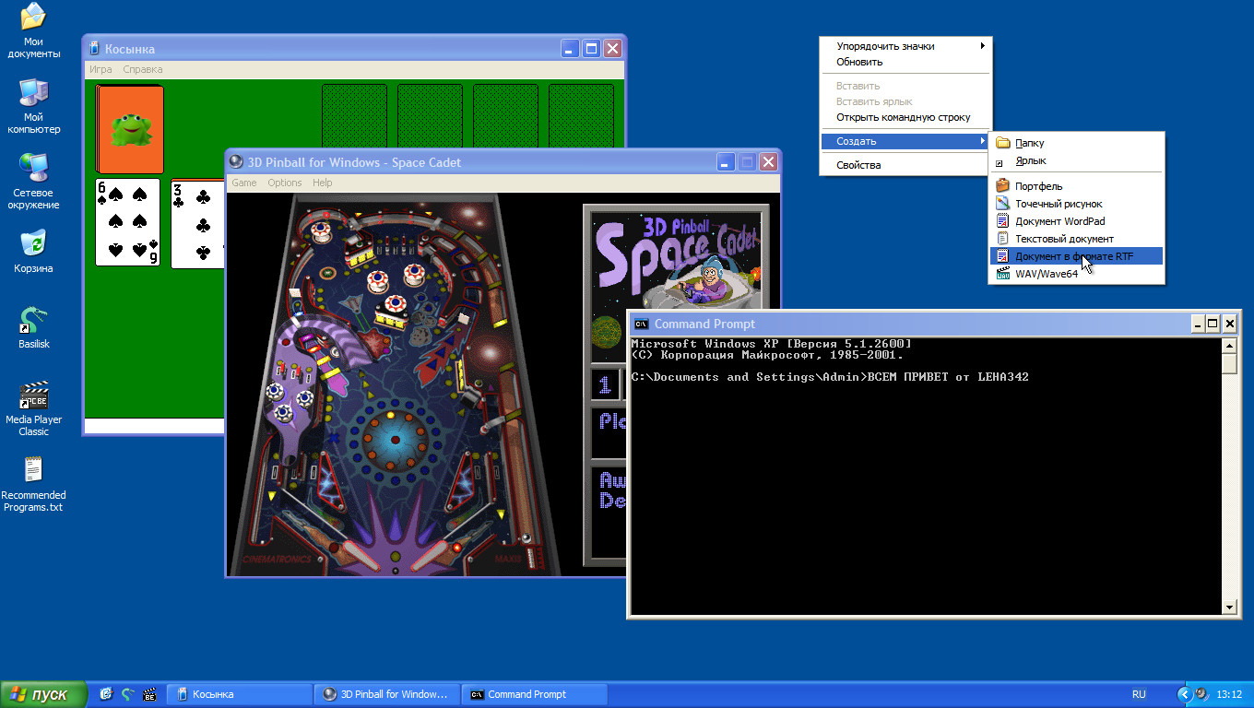
Task: Switch to Косынка via the taskbar
Action: coord(240,694)
